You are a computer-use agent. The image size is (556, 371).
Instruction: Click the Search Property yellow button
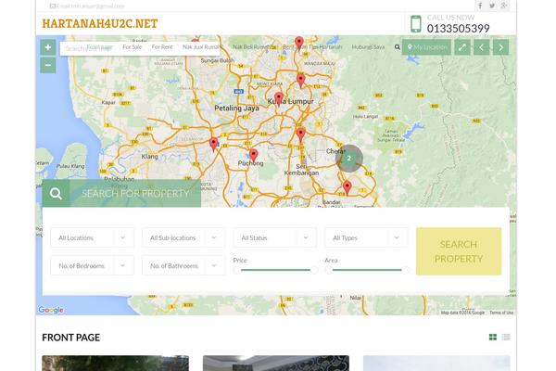[x=459, y=251]
